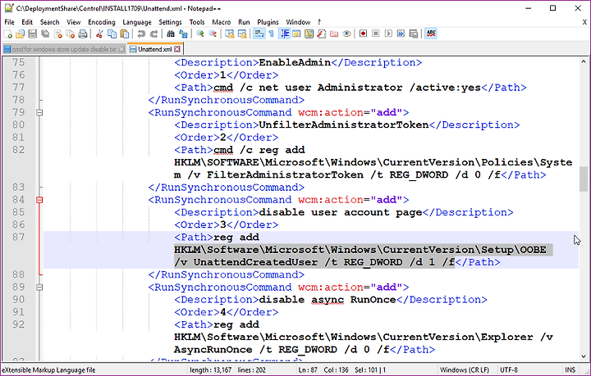Viewport: 591px width, 376px height.
Task: Undo the last edit using the Undo arrow
Action: (x=141, y=34)
